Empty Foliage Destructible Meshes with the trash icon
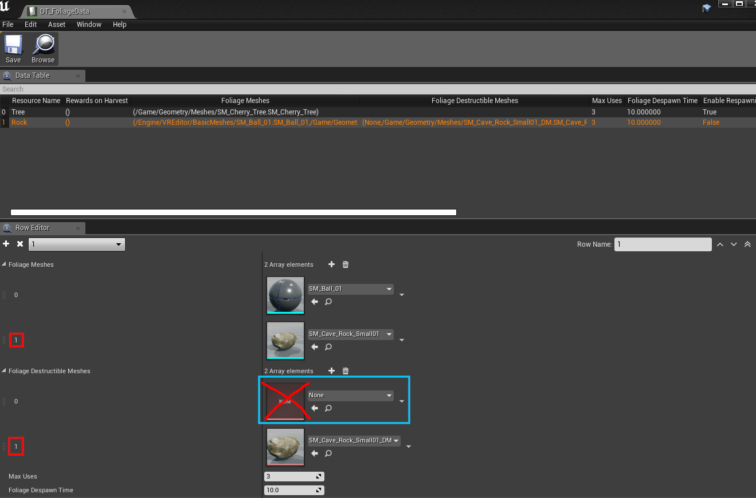The image size is (756, 498). pyautogui.click(x=345, y=371)
